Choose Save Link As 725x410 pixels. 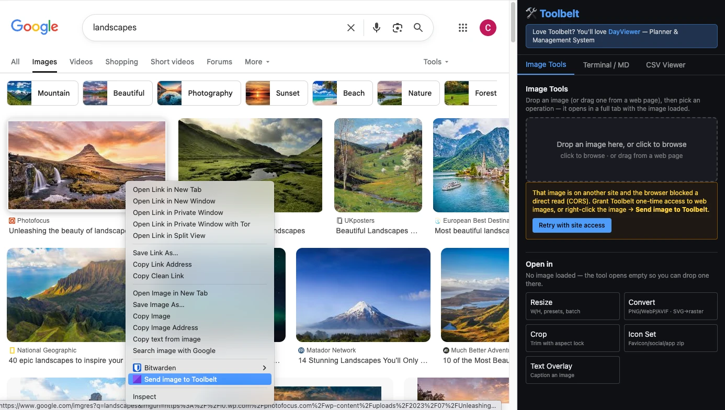point(200,253)
